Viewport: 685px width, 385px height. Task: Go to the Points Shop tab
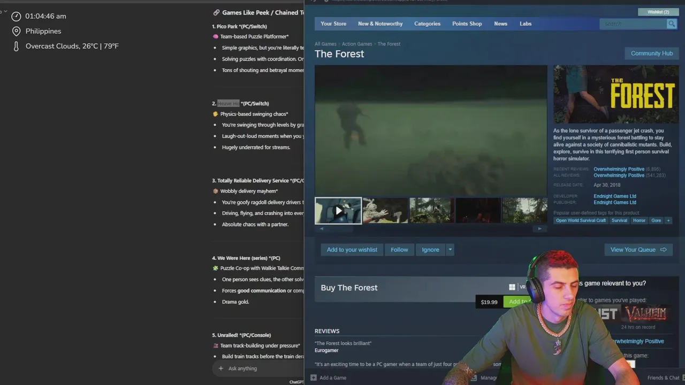point(467,24)
